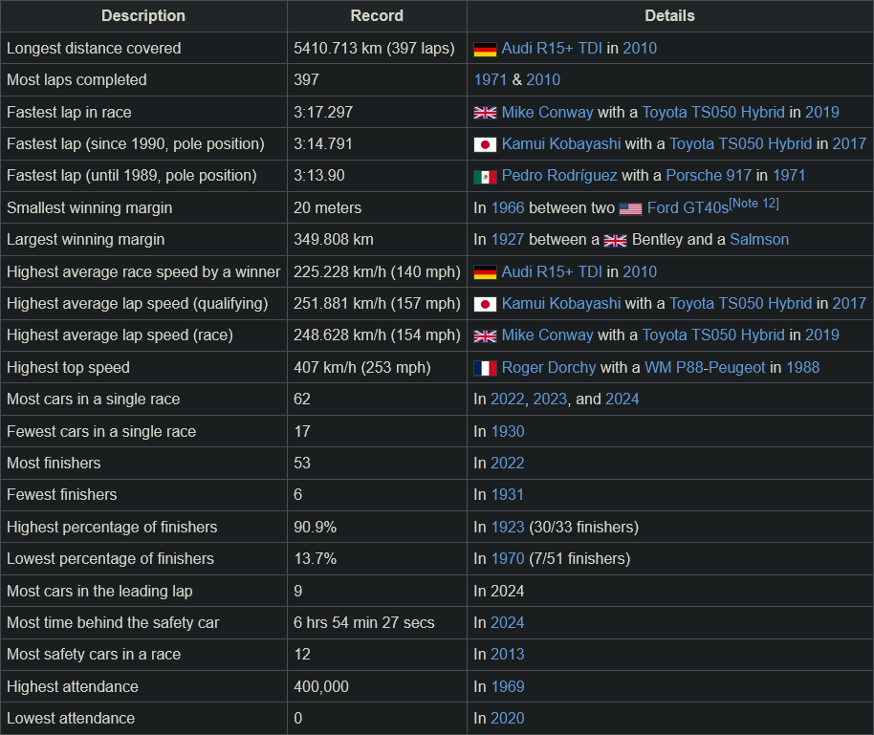Click the German flag in Longest distance covered row
The image size is (874, 735).
click(485, 50)
